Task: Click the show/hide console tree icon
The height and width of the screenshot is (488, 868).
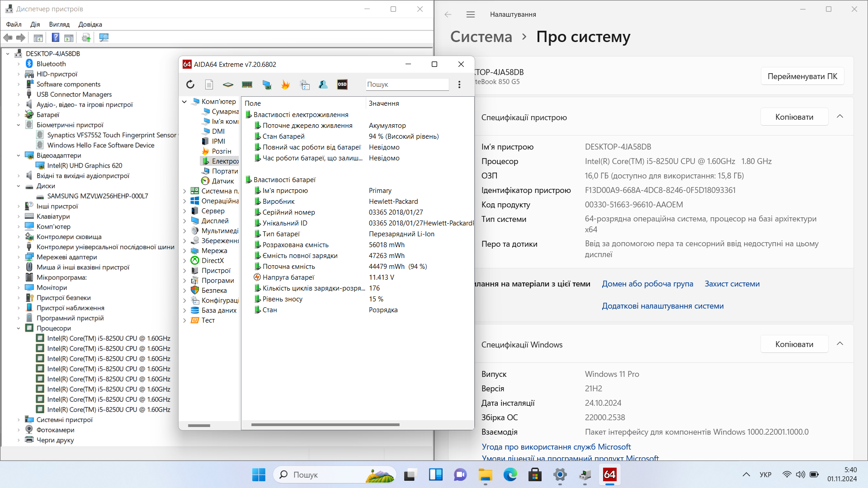Action: tap(38, 38)
